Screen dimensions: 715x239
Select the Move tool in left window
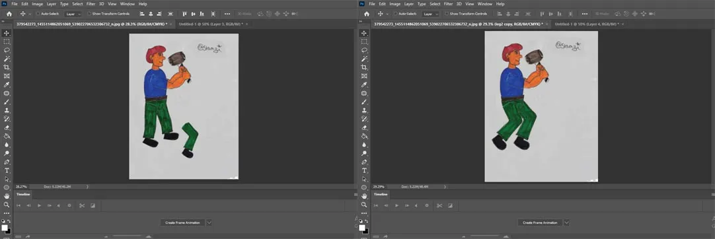(x=7, y=33)
